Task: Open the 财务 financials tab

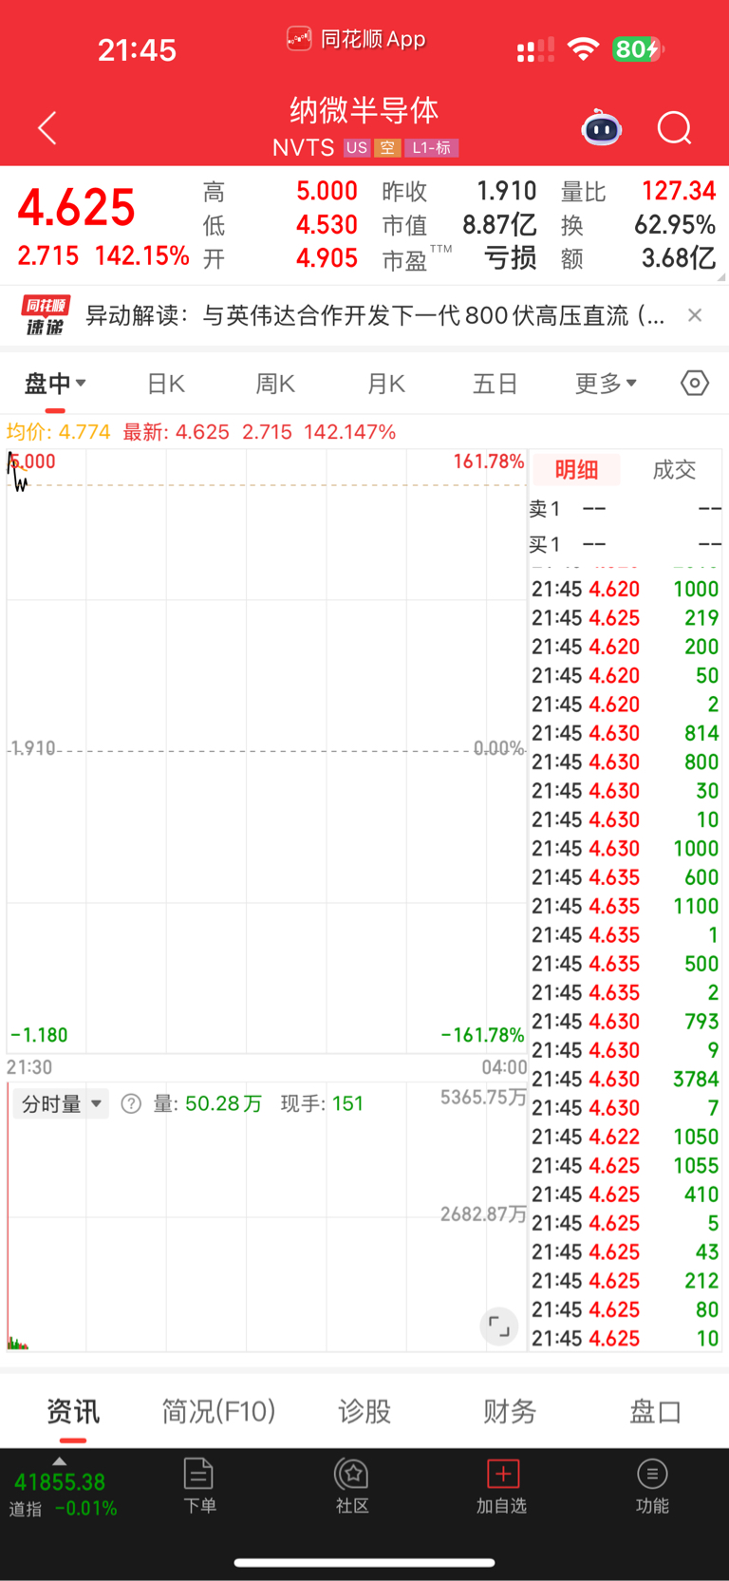Action: [x=510, y=1411]
